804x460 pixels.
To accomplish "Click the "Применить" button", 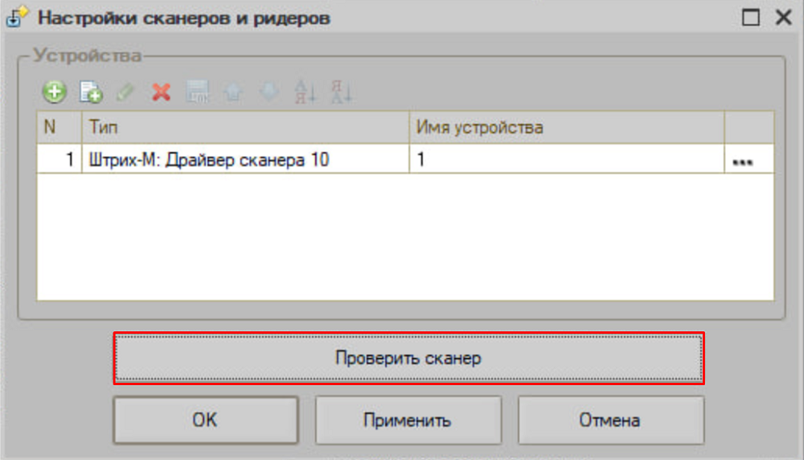I will coord(408,420).
